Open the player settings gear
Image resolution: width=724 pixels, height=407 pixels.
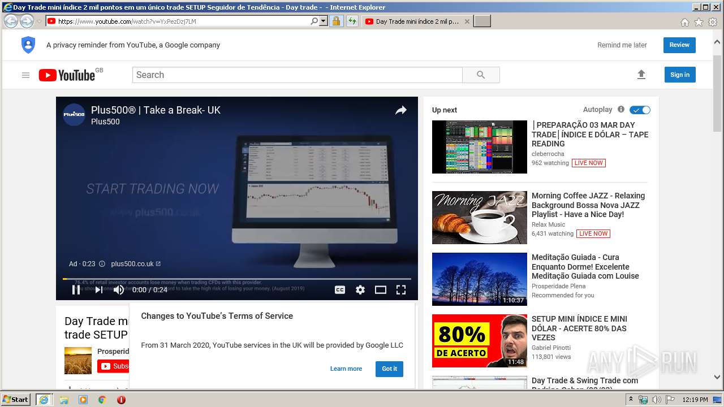tap(360, 290)
